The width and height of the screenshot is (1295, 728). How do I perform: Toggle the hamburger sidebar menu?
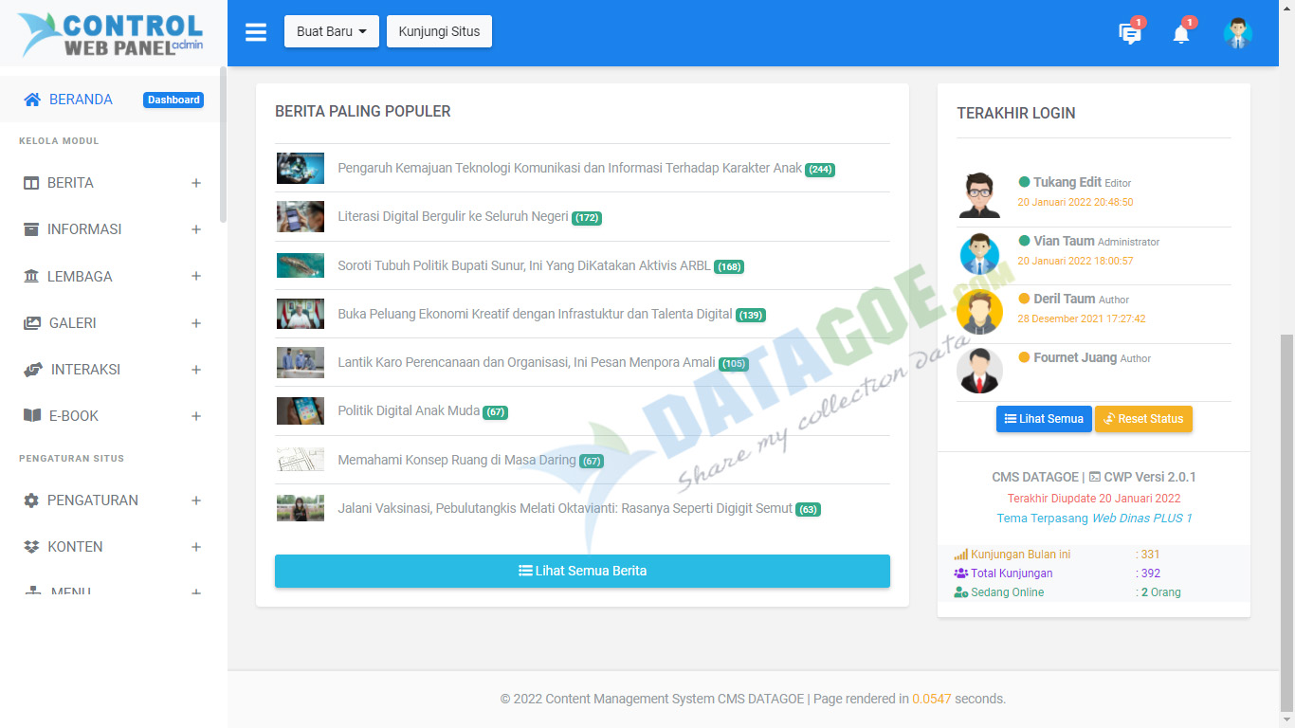pos(256,32)
